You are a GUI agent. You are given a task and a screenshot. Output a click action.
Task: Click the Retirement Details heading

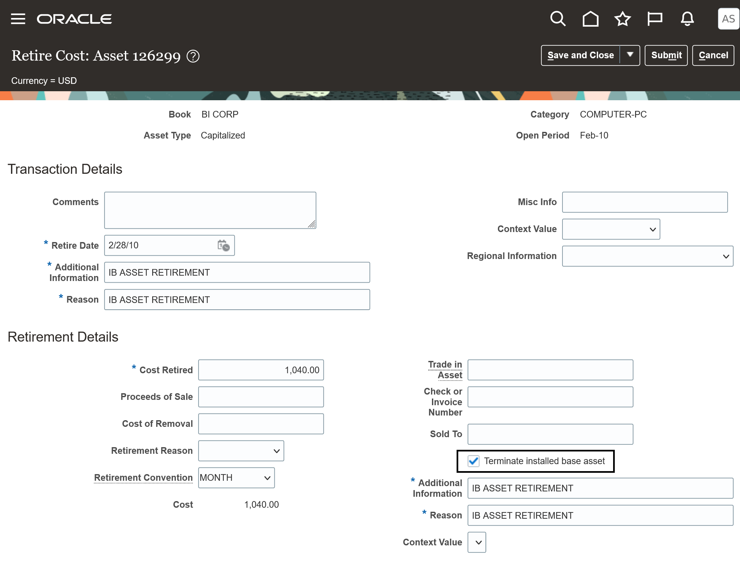pyautogui.click(x=63, y=337)
